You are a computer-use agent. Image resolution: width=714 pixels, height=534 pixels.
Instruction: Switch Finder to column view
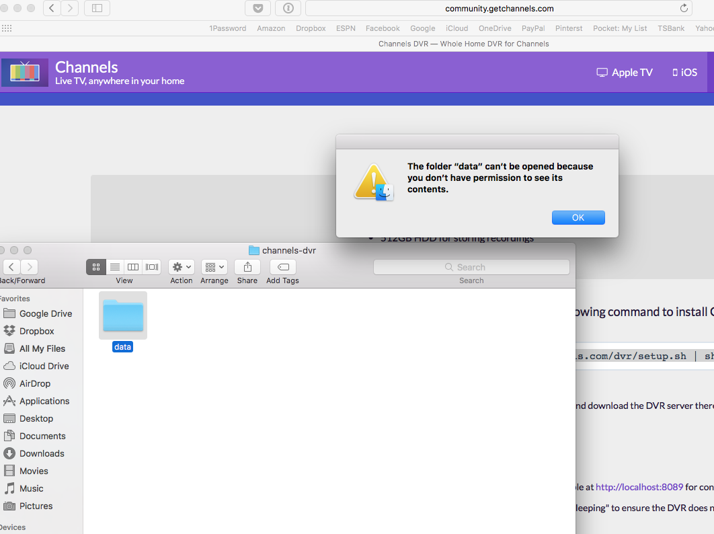(133, 267)
